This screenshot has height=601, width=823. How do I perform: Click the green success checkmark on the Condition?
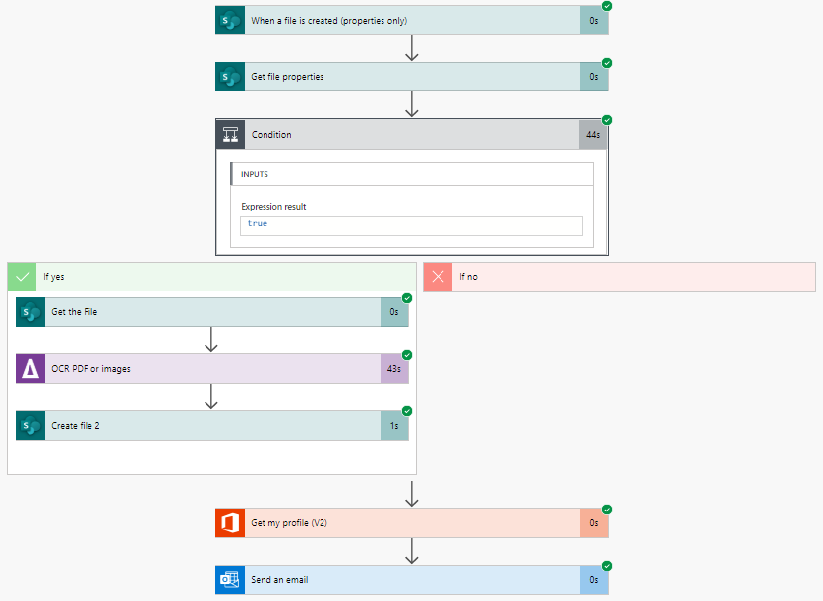coord(606,119)
